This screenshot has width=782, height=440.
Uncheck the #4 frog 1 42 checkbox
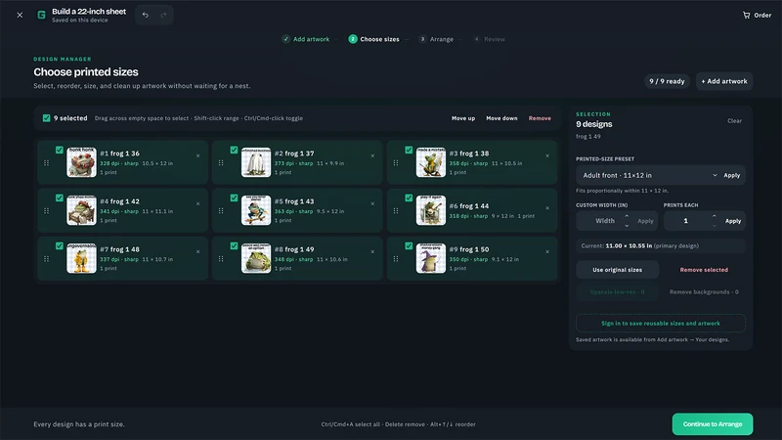[x=60, y=198]
